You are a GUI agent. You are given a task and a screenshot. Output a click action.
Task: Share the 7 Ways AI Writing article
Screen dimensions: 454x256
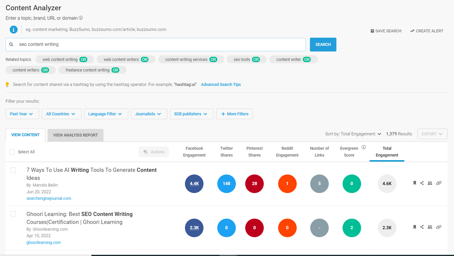[422, 183]
